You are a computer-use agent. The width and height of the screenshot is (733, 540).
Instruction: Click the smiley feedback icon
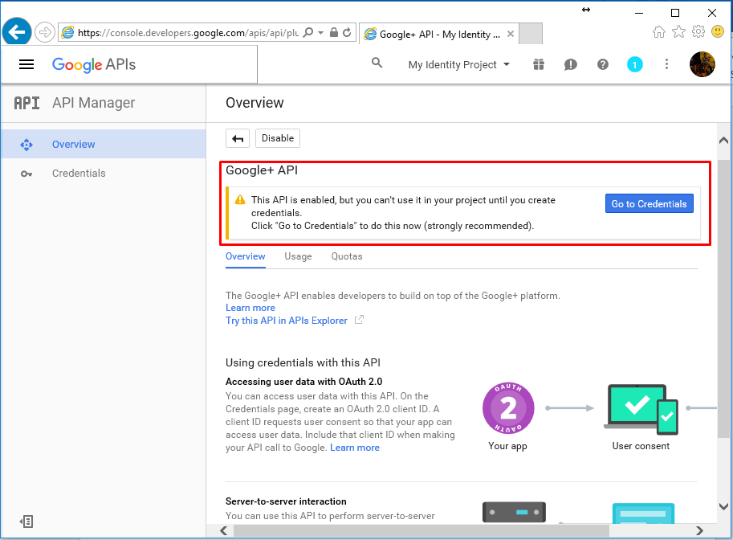pyautogui.click(x=718, y=32)
